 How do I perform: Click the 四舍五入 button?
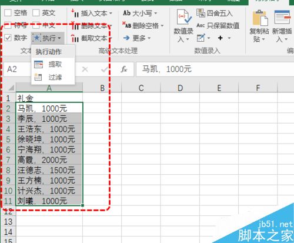tap(215, 14)
